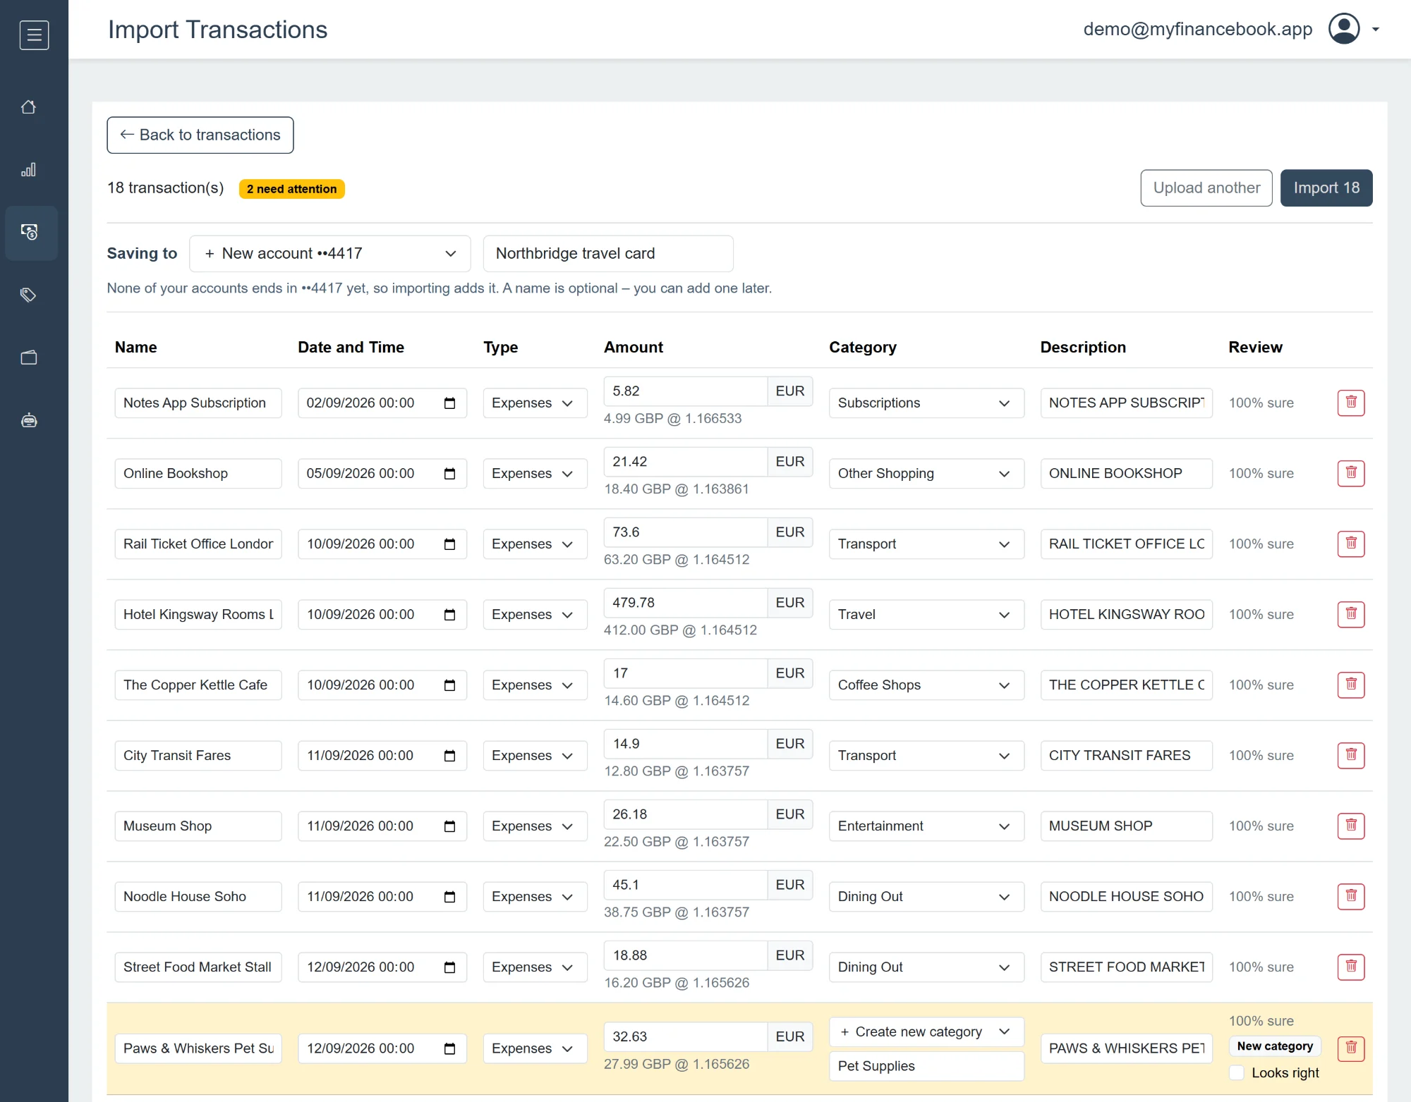Click the 2 need attention badge
1411x1102 pixels.
coord(291,189)
